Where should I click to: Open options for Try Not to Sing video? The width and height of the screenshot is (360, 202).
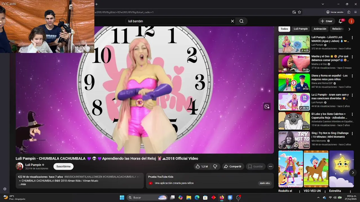pos(352,134)
